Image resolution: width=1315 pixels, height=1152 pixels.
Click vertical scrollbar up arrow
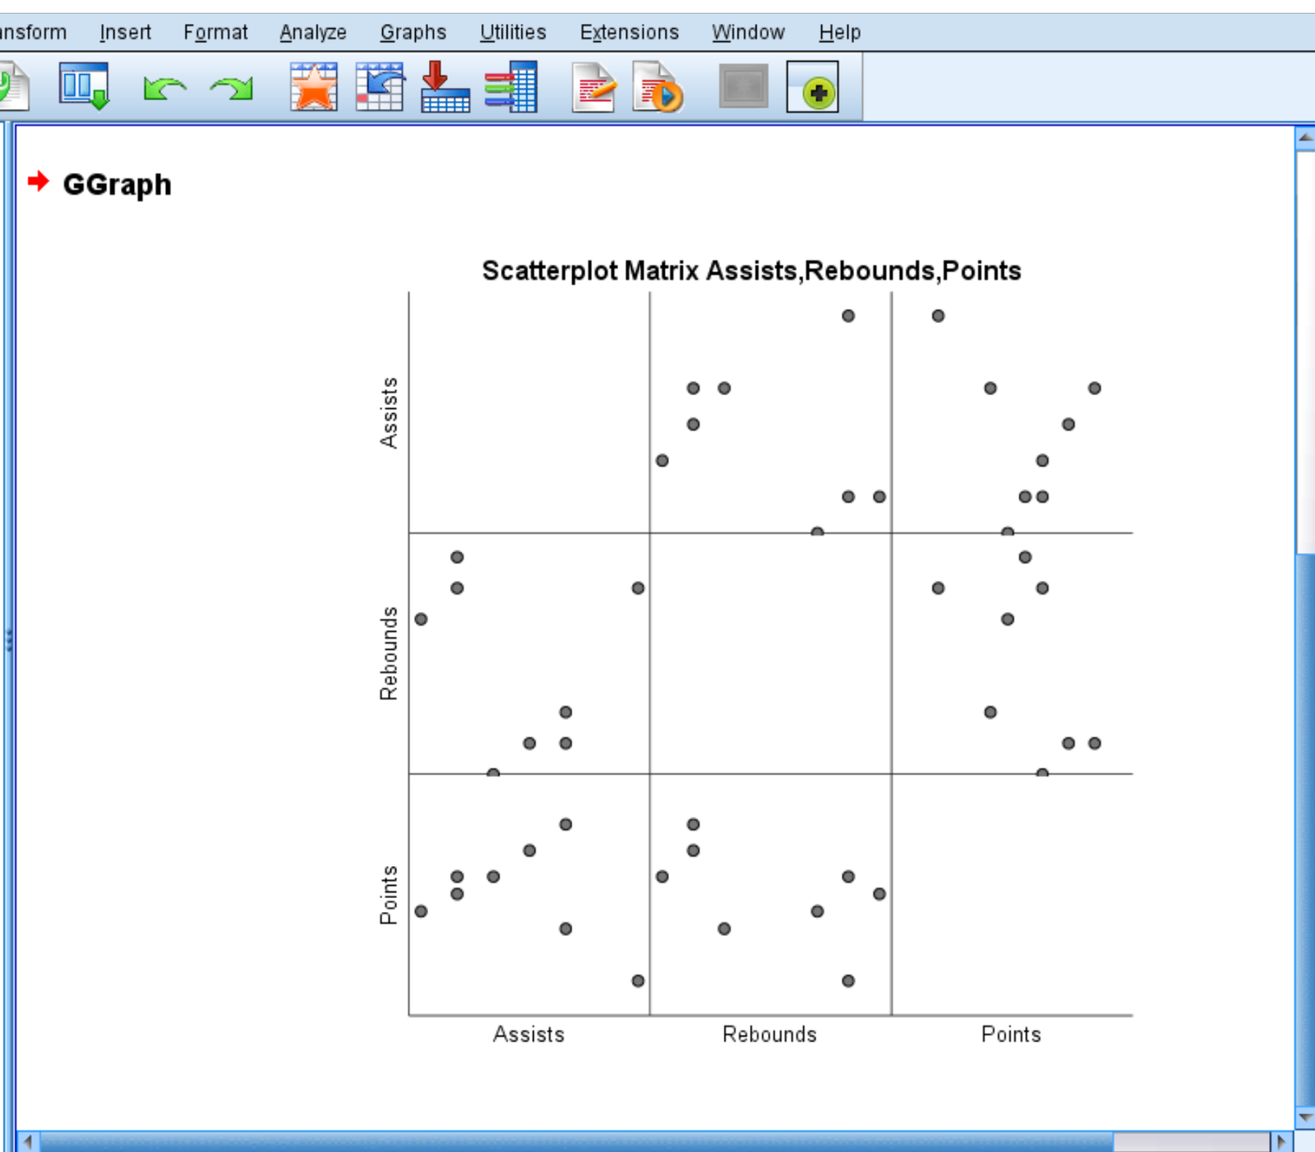pyautogui.click(x=1305, y=138)
